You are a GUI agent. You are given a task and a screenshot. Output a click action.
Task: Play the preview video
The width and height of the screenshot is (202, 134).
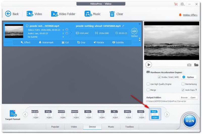coord(149,65)
